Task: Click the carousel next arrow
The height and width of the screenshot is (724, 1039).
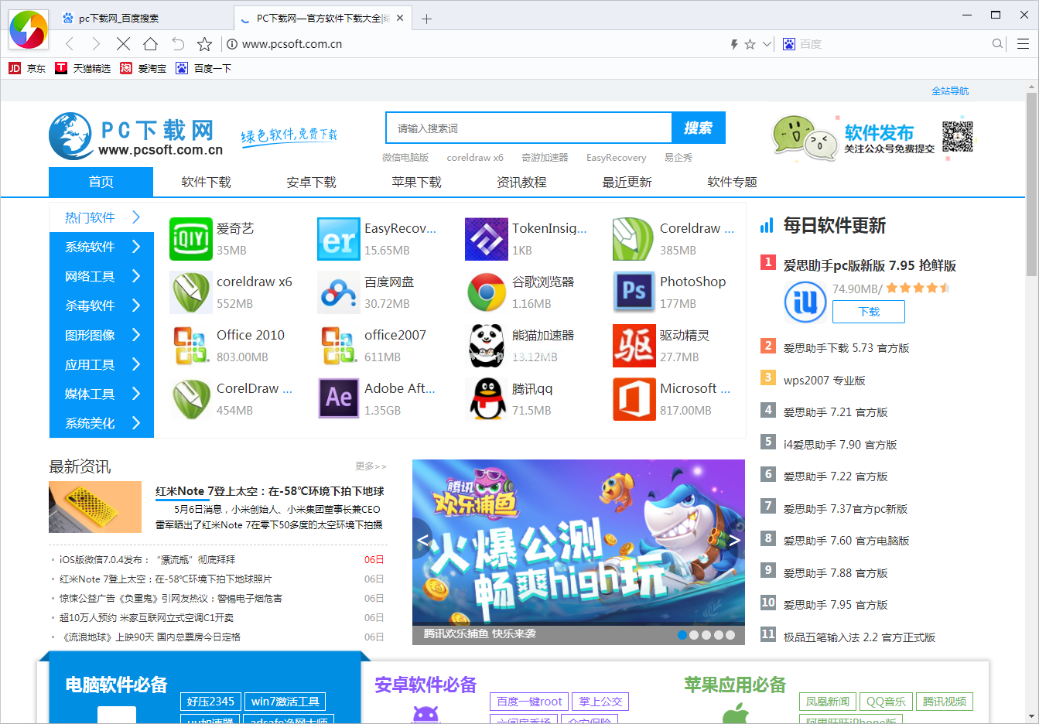Action: (x=734, y=540)
